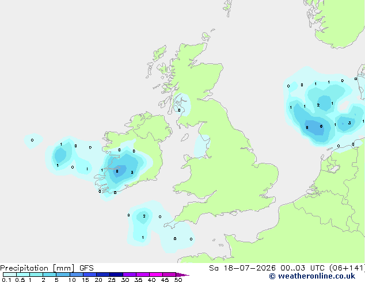Click the '8' value in the North Sea
The height and width of the screenshot is (282, 365).
307,128
